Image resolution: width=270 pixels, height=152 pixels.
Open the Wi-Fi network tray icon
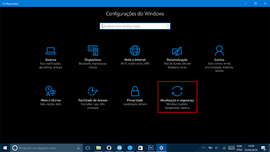pyautogui.click(x=224, y=148)
